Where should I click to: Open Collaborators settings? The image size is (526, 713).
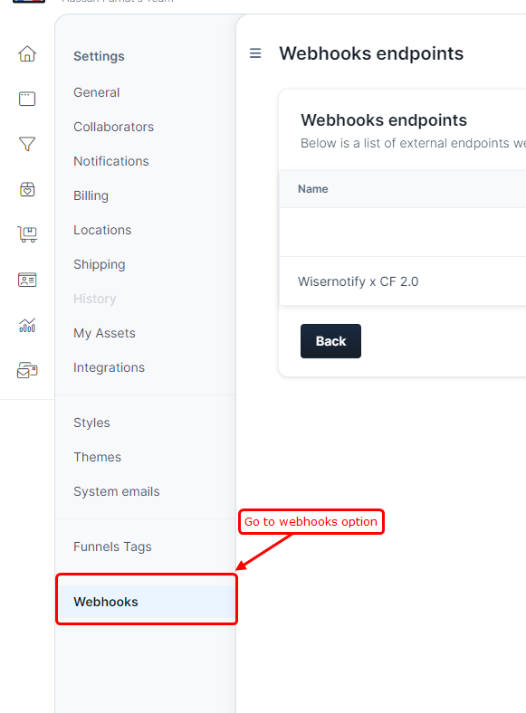[114, 127]
